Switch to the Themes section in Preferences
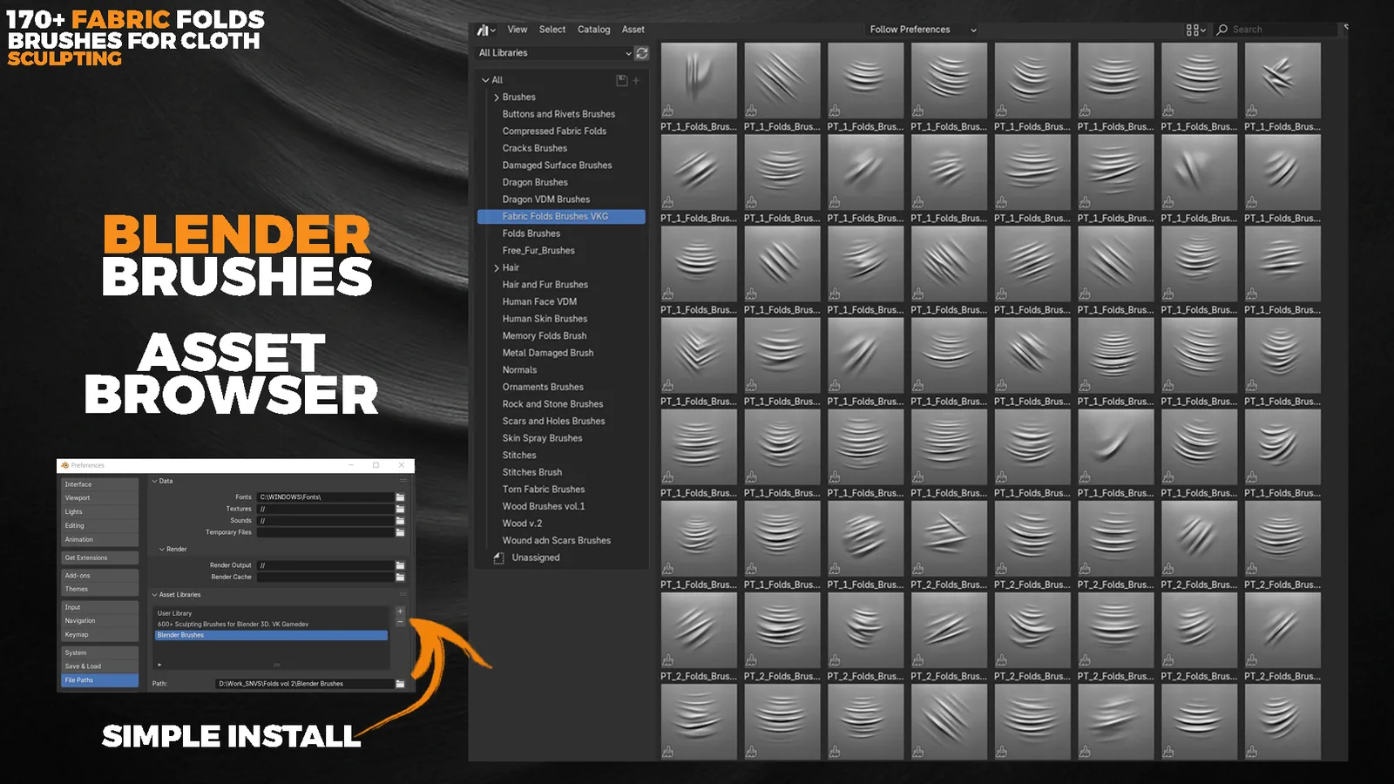 (76, 589)
